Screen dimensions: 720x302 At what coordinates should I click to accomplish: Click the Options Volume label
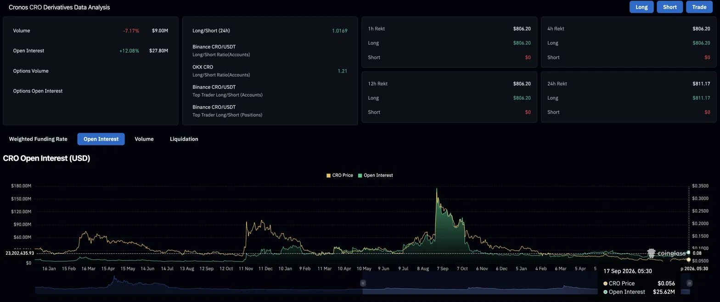[x=31, y=71]
